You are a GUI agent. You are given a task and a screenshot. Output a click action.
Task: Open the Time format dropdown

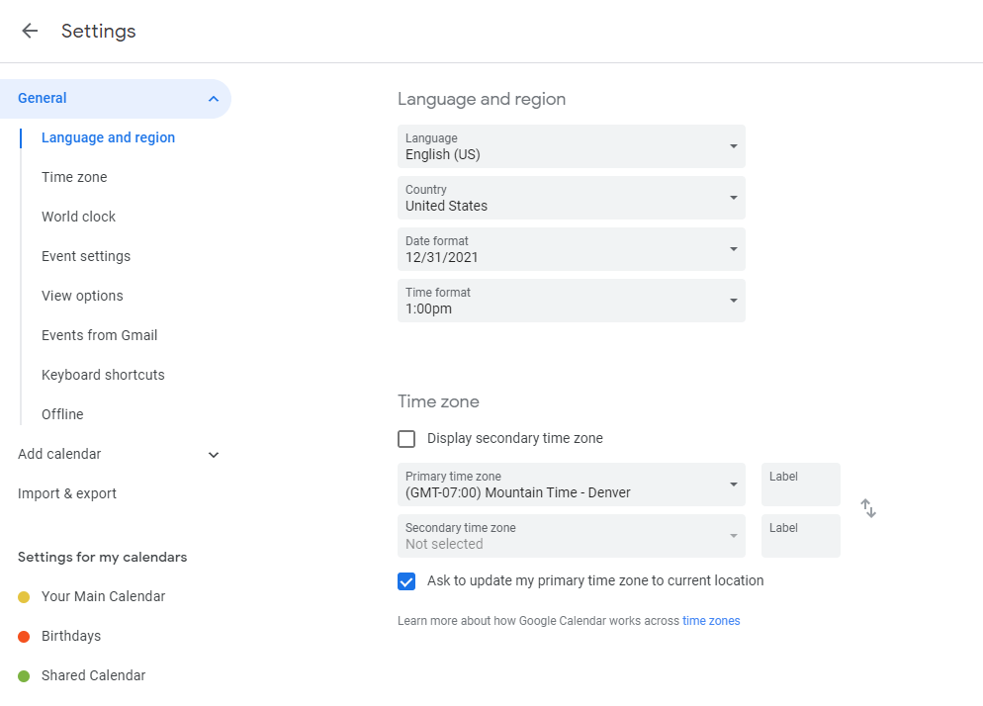point(571,301)
